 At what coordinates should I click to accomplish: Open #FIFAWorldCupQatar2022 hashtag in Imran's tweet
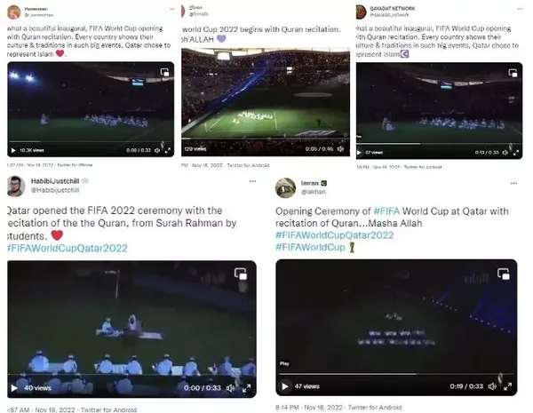[x=335, y=235]
